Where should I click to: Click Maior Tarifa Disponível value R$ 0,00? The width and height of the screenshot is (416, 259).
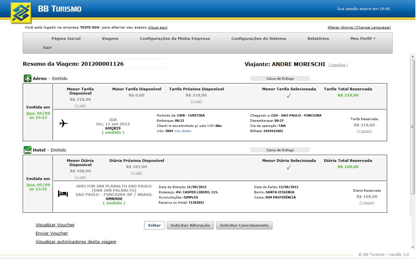(137, 95)
